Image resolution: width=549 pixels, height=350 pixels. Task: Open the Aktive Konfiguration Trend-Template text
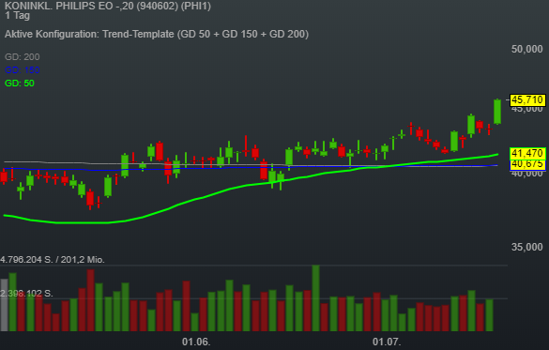[157, 34]
